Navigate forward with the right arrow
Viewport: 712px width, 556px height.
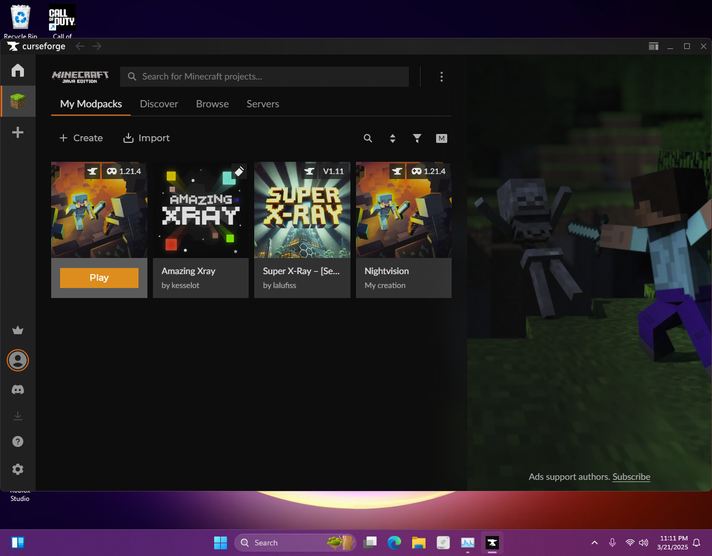coord(97,46)
